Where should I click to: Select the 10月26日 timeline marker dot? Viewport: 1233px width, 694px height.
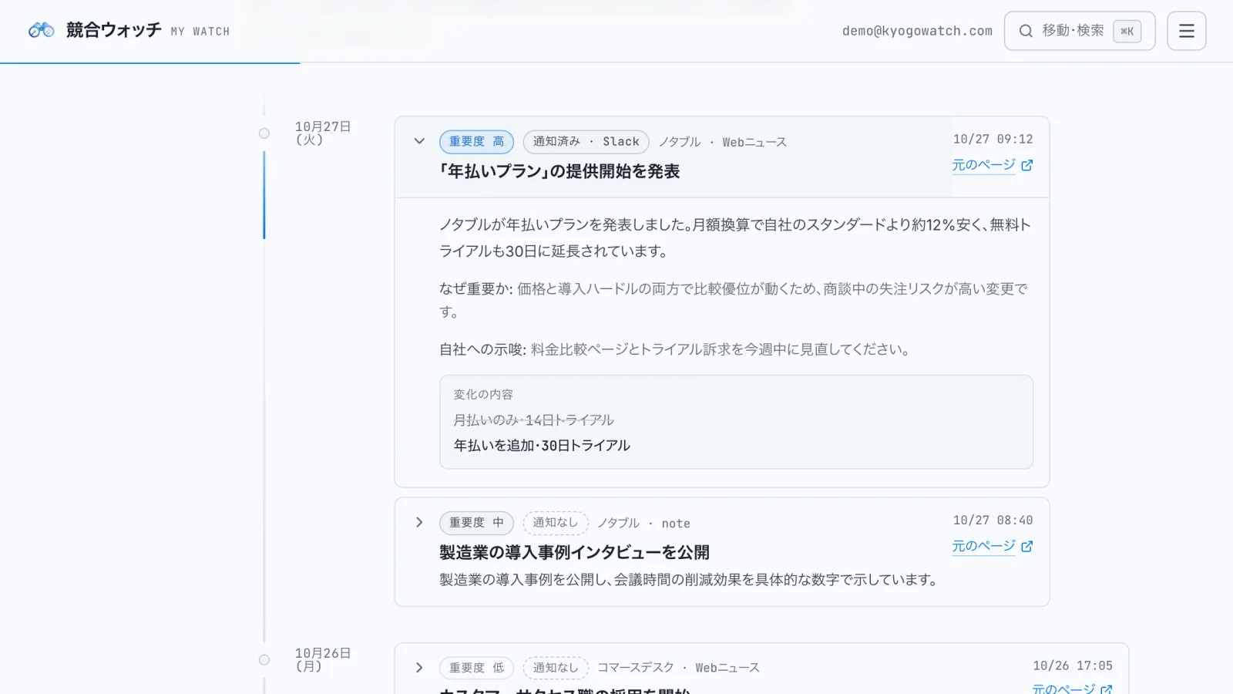[264, 660]
